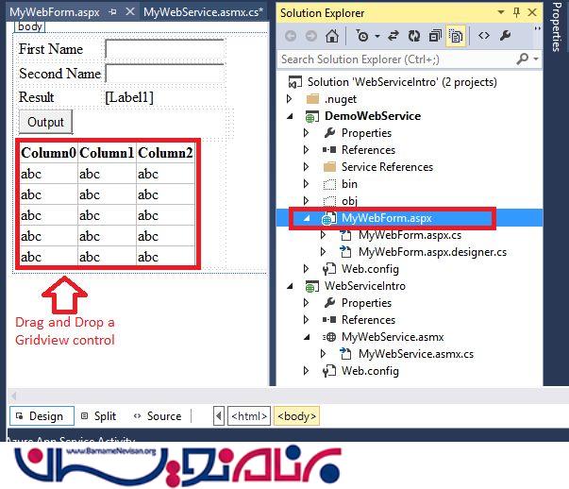The image size is (569, 489).
Task: Click the Second Name text box
Action: click(x=165, y=74)
